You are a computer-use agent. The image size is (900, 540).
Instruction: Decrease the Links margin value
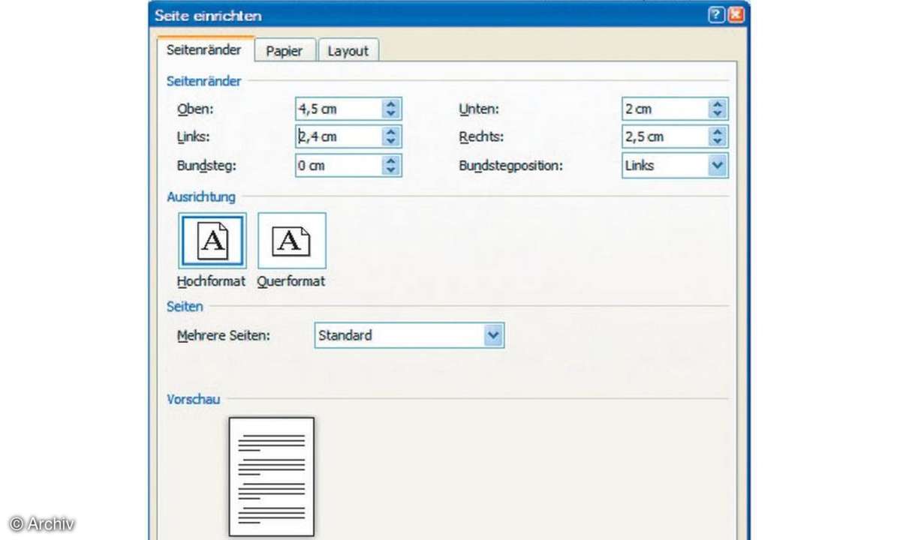pyautogui.click(x=391, y=142)
